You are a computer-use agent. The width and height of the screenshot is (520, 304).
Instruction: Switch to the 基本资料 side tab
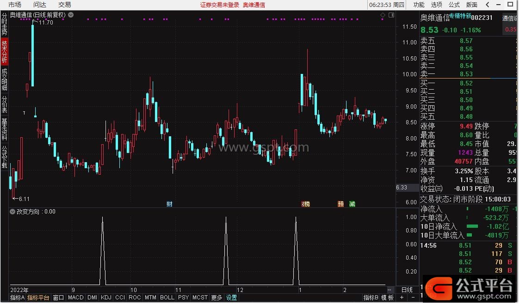[4, 129]
